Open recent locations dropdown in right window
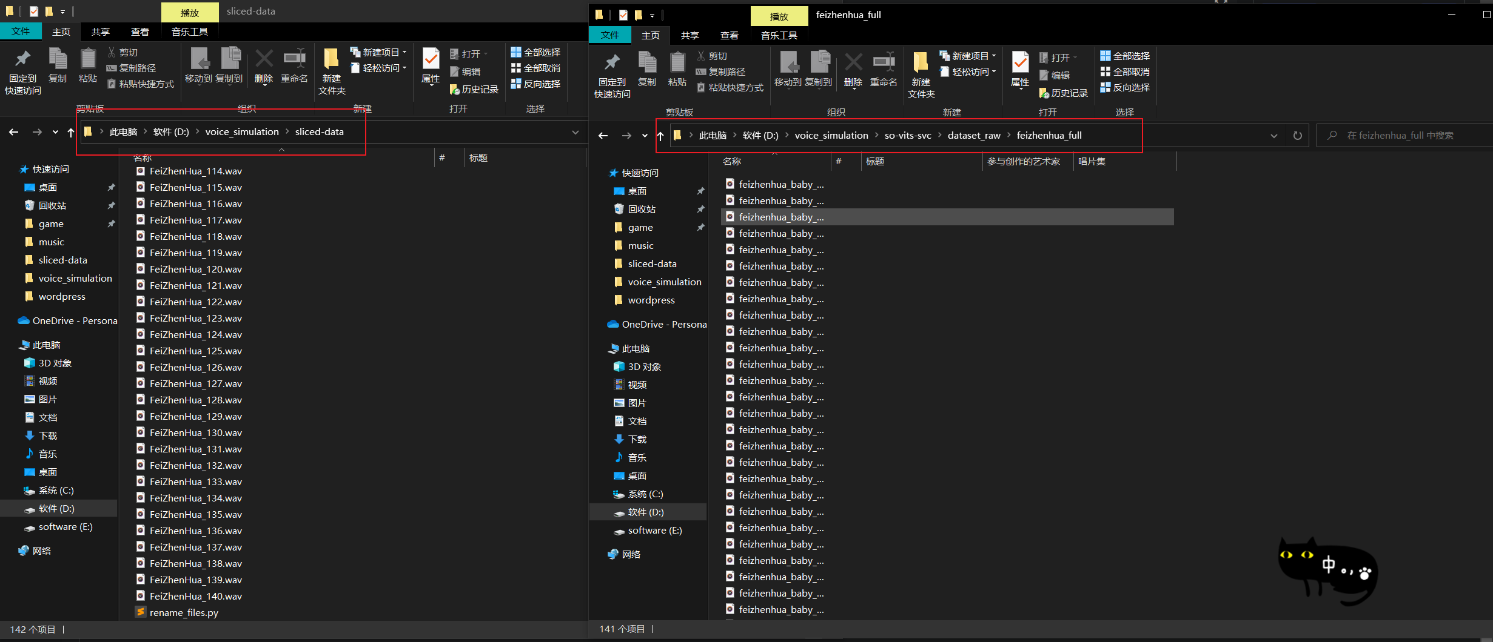This screenshot has width=1493, height=642. (x=645, y=136)
